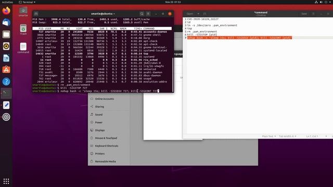Show Applications grid at dock bottom
Viewport: 333px width, 187px height.
coord(6,181)
